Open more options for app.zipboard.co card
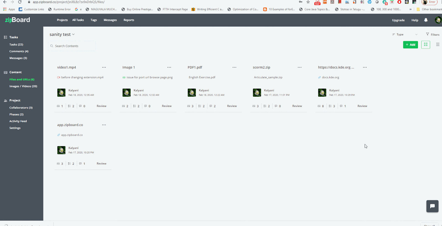The image size is (442, 226). 104,125
